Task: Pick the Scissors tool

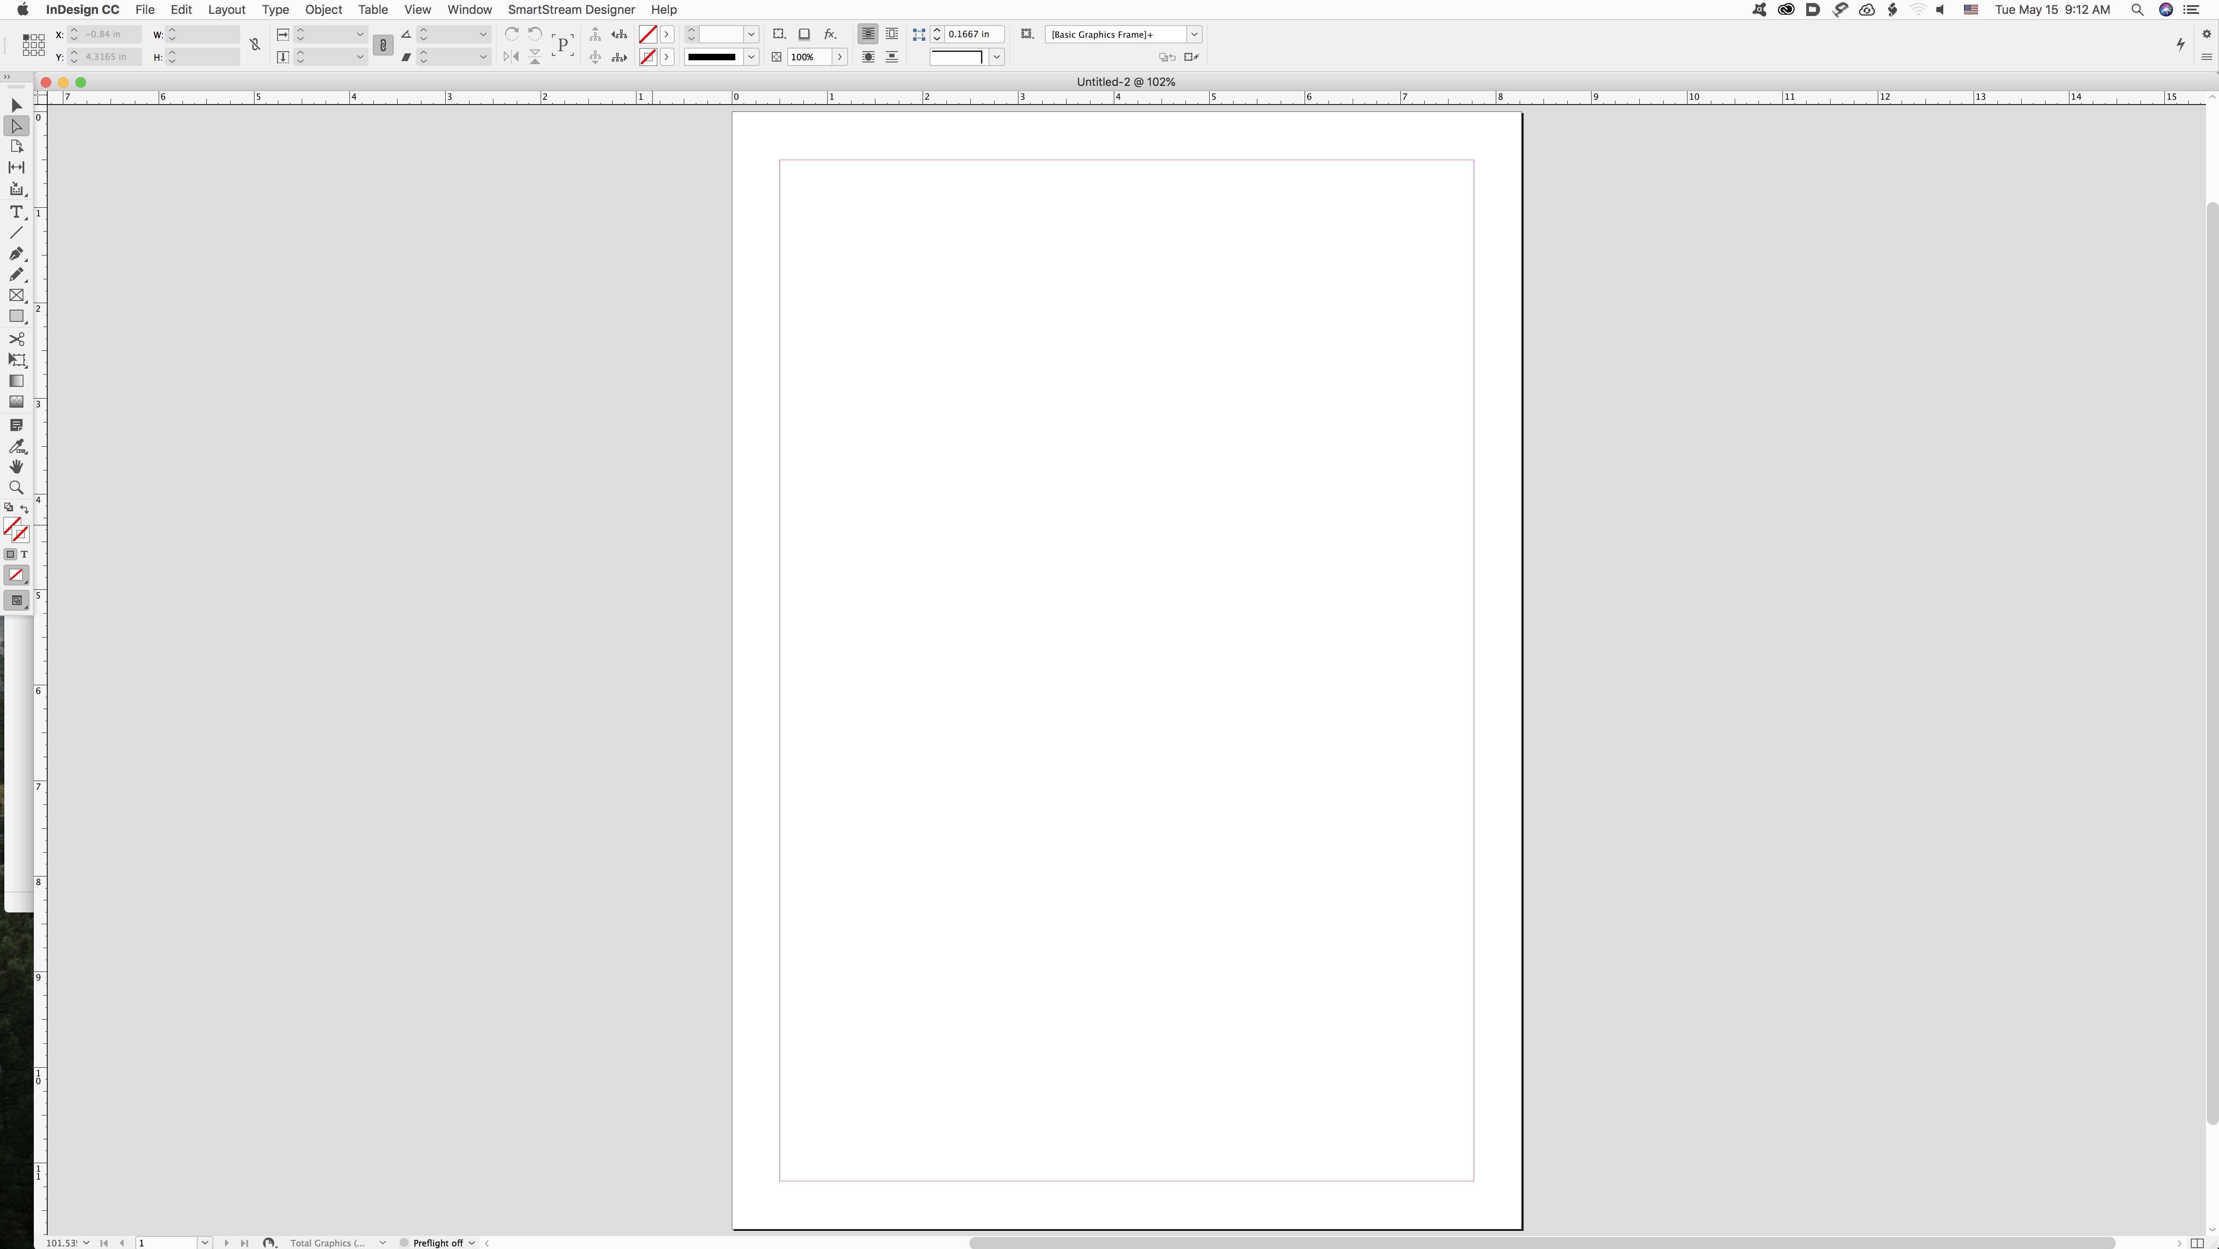Action: pyautogui.click(x=16, y=339)
